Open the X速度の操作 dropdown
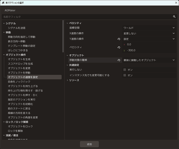Image resolution: width=179 pixels, height=149 pixels. (149, 33)
